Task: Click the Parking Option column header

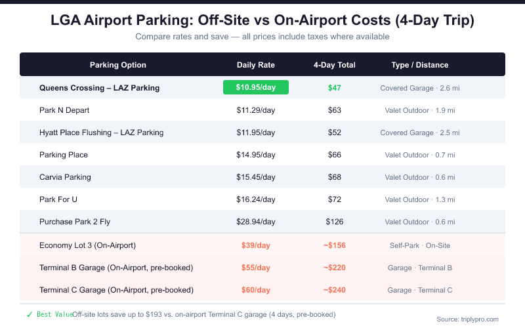Action: 118,65
